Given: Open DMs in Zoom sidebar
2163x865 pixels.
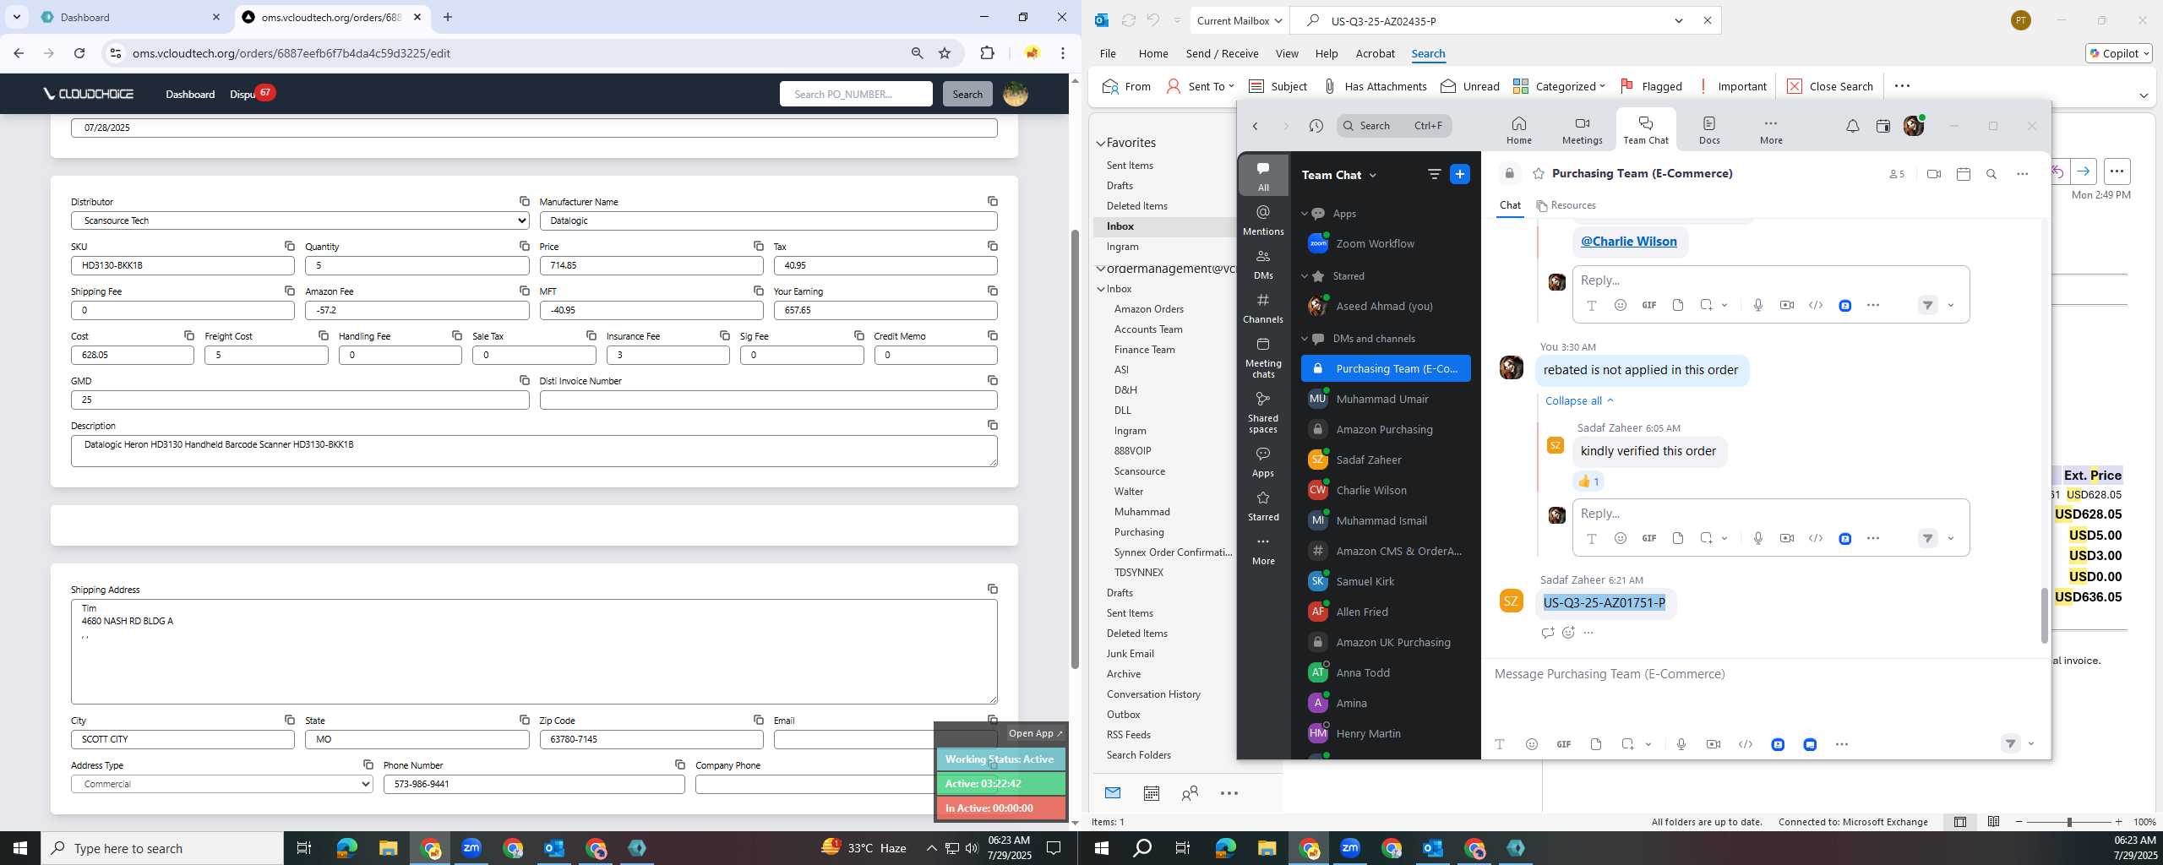Looking at the screenshot, I should point(1263,264).
